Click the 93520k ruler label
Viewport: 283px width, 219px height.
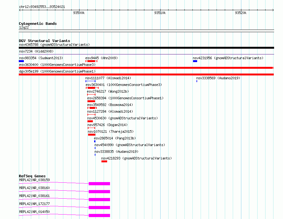tap(241, 13)
